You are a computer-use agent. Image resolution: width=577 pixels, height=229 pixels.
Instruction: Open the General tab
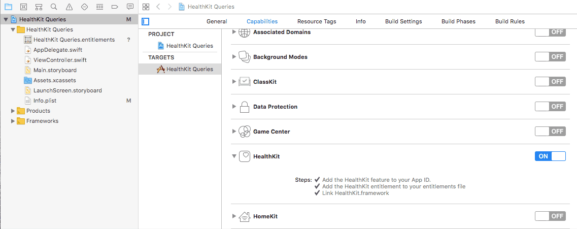(217, 21)
